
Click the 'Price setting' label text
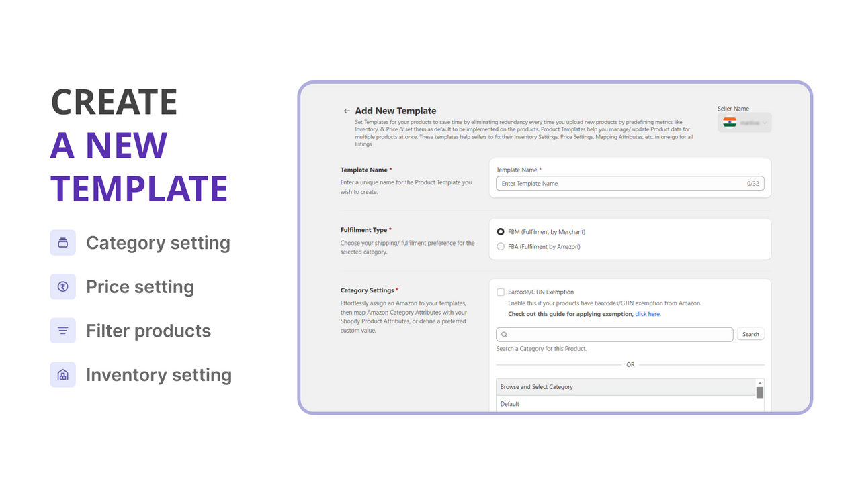140,287
